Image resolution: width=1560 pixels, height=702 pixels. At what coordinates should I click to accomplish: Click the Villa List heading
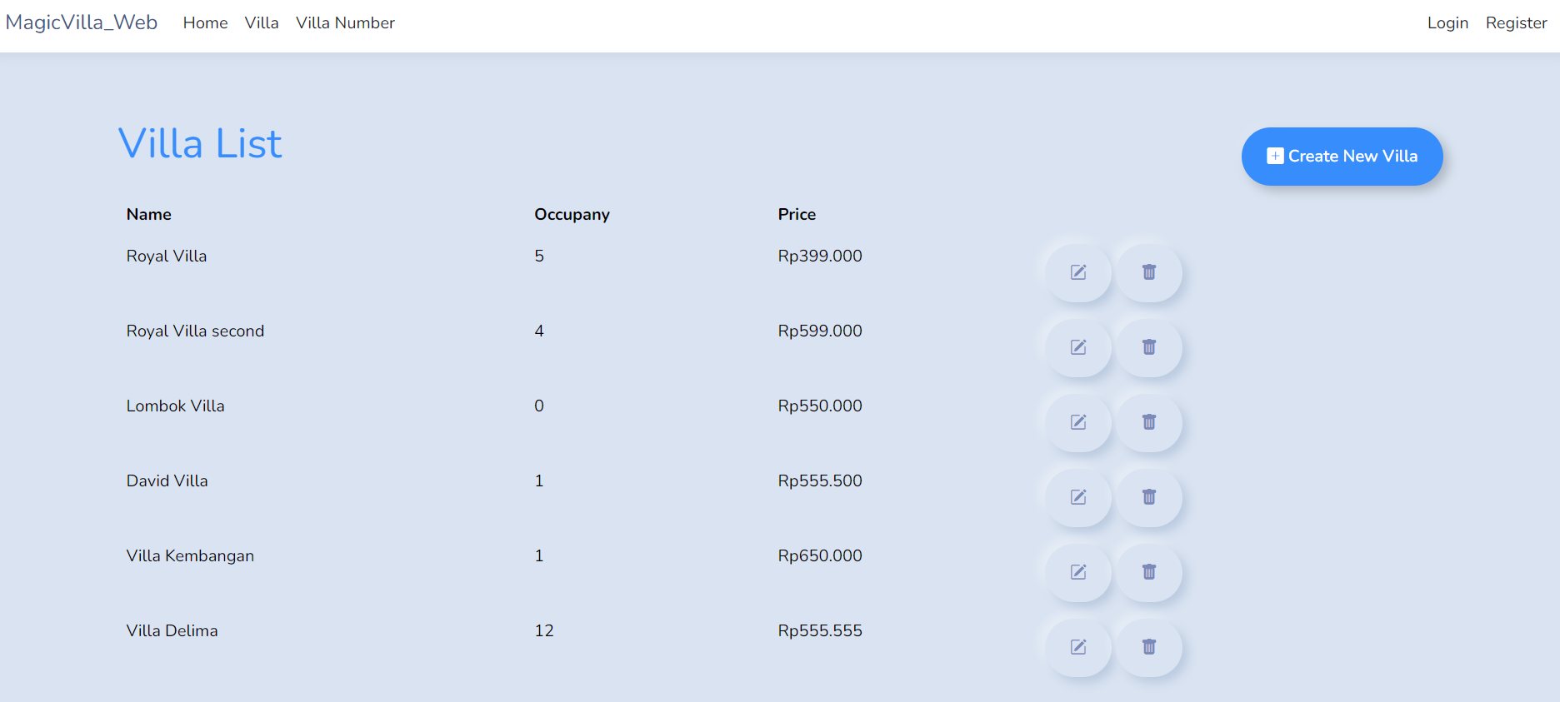(x=200, y=143)
